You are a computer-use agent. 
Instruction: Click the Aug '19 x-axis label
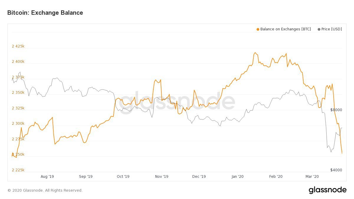tap(47, 177)
